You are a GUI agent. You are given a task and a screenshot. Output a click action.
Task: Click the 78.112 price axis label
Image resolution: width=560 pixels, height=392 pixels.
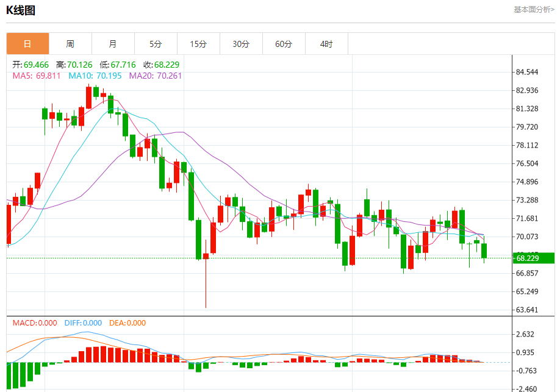pos(527,145)
